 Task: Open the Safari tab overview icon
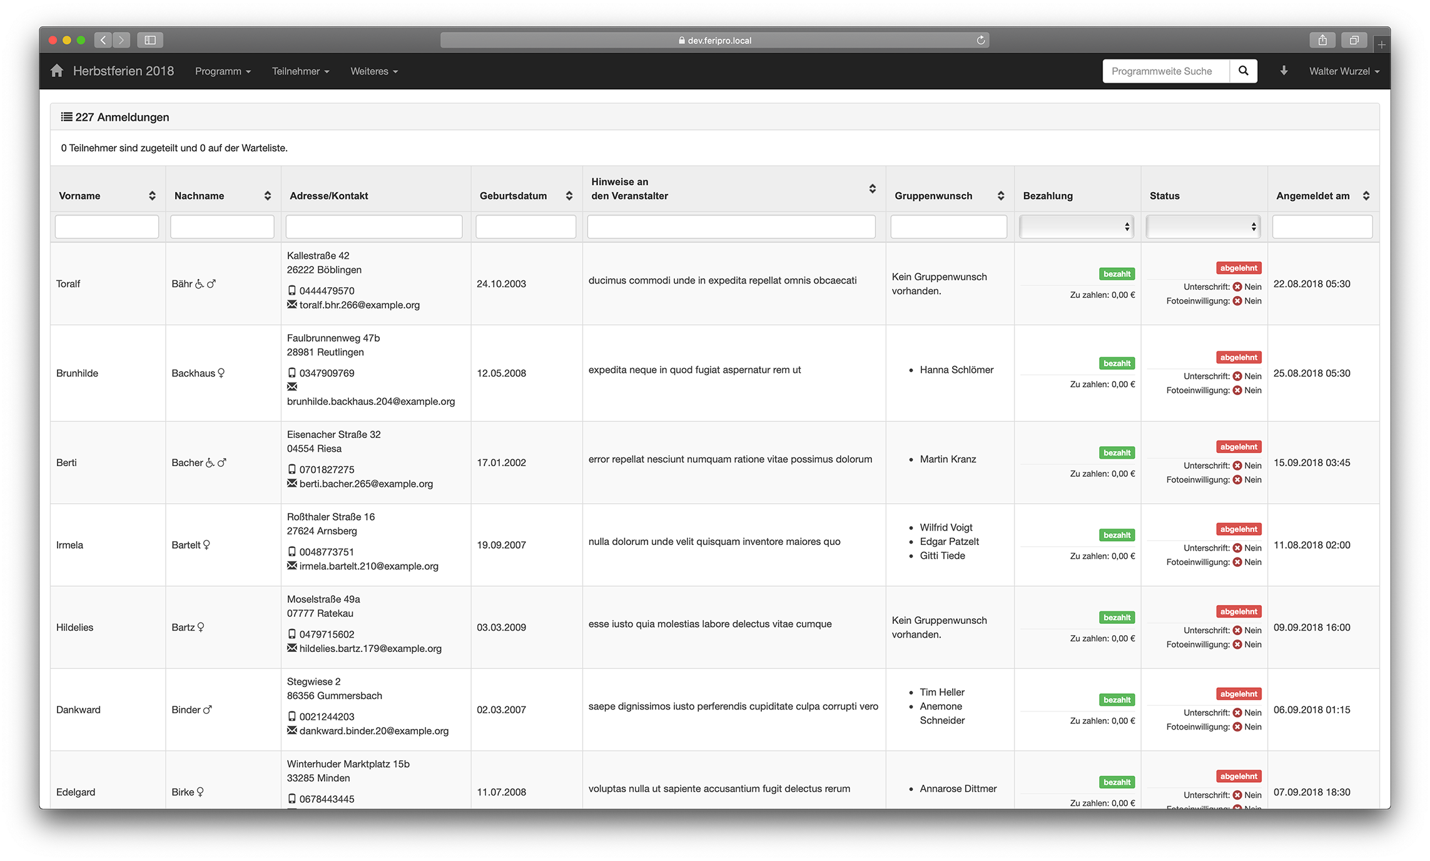(x=1354, y=40)
